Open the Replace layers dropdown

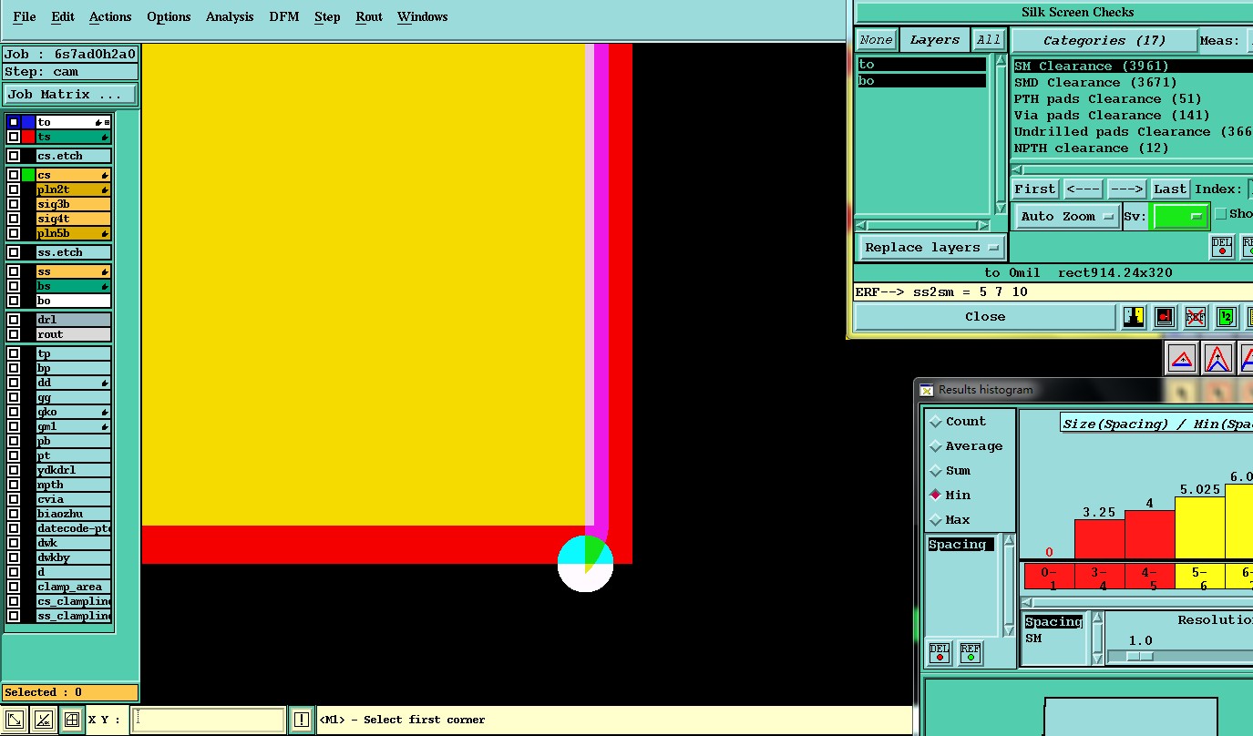(931, 248)
